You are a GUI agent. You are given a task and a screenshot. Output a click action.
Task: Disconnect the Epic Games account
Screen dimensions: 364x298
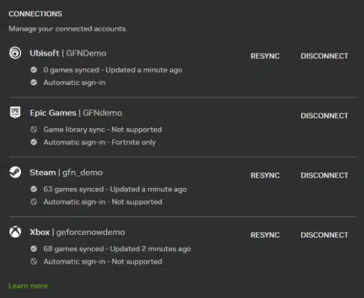[324, 116]
